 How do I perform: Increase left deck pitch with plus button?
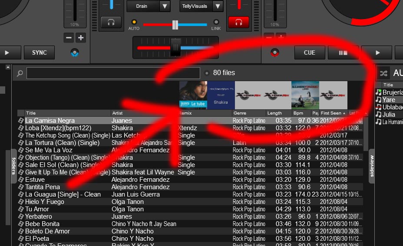coord(81,38)
